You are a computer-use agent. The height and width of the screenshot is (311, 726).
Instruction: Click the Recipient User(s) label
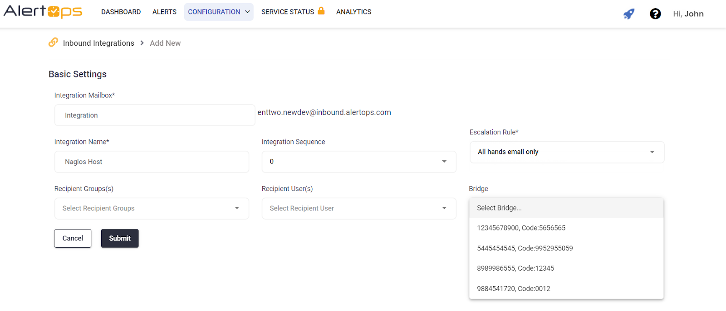[287, 189]
